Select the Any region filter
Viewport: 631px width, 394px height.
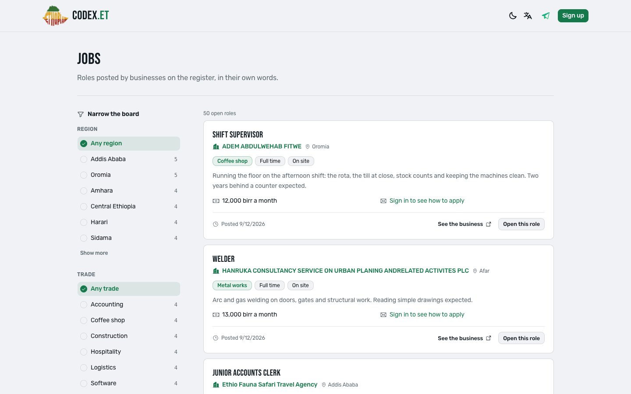coord(129,144)
